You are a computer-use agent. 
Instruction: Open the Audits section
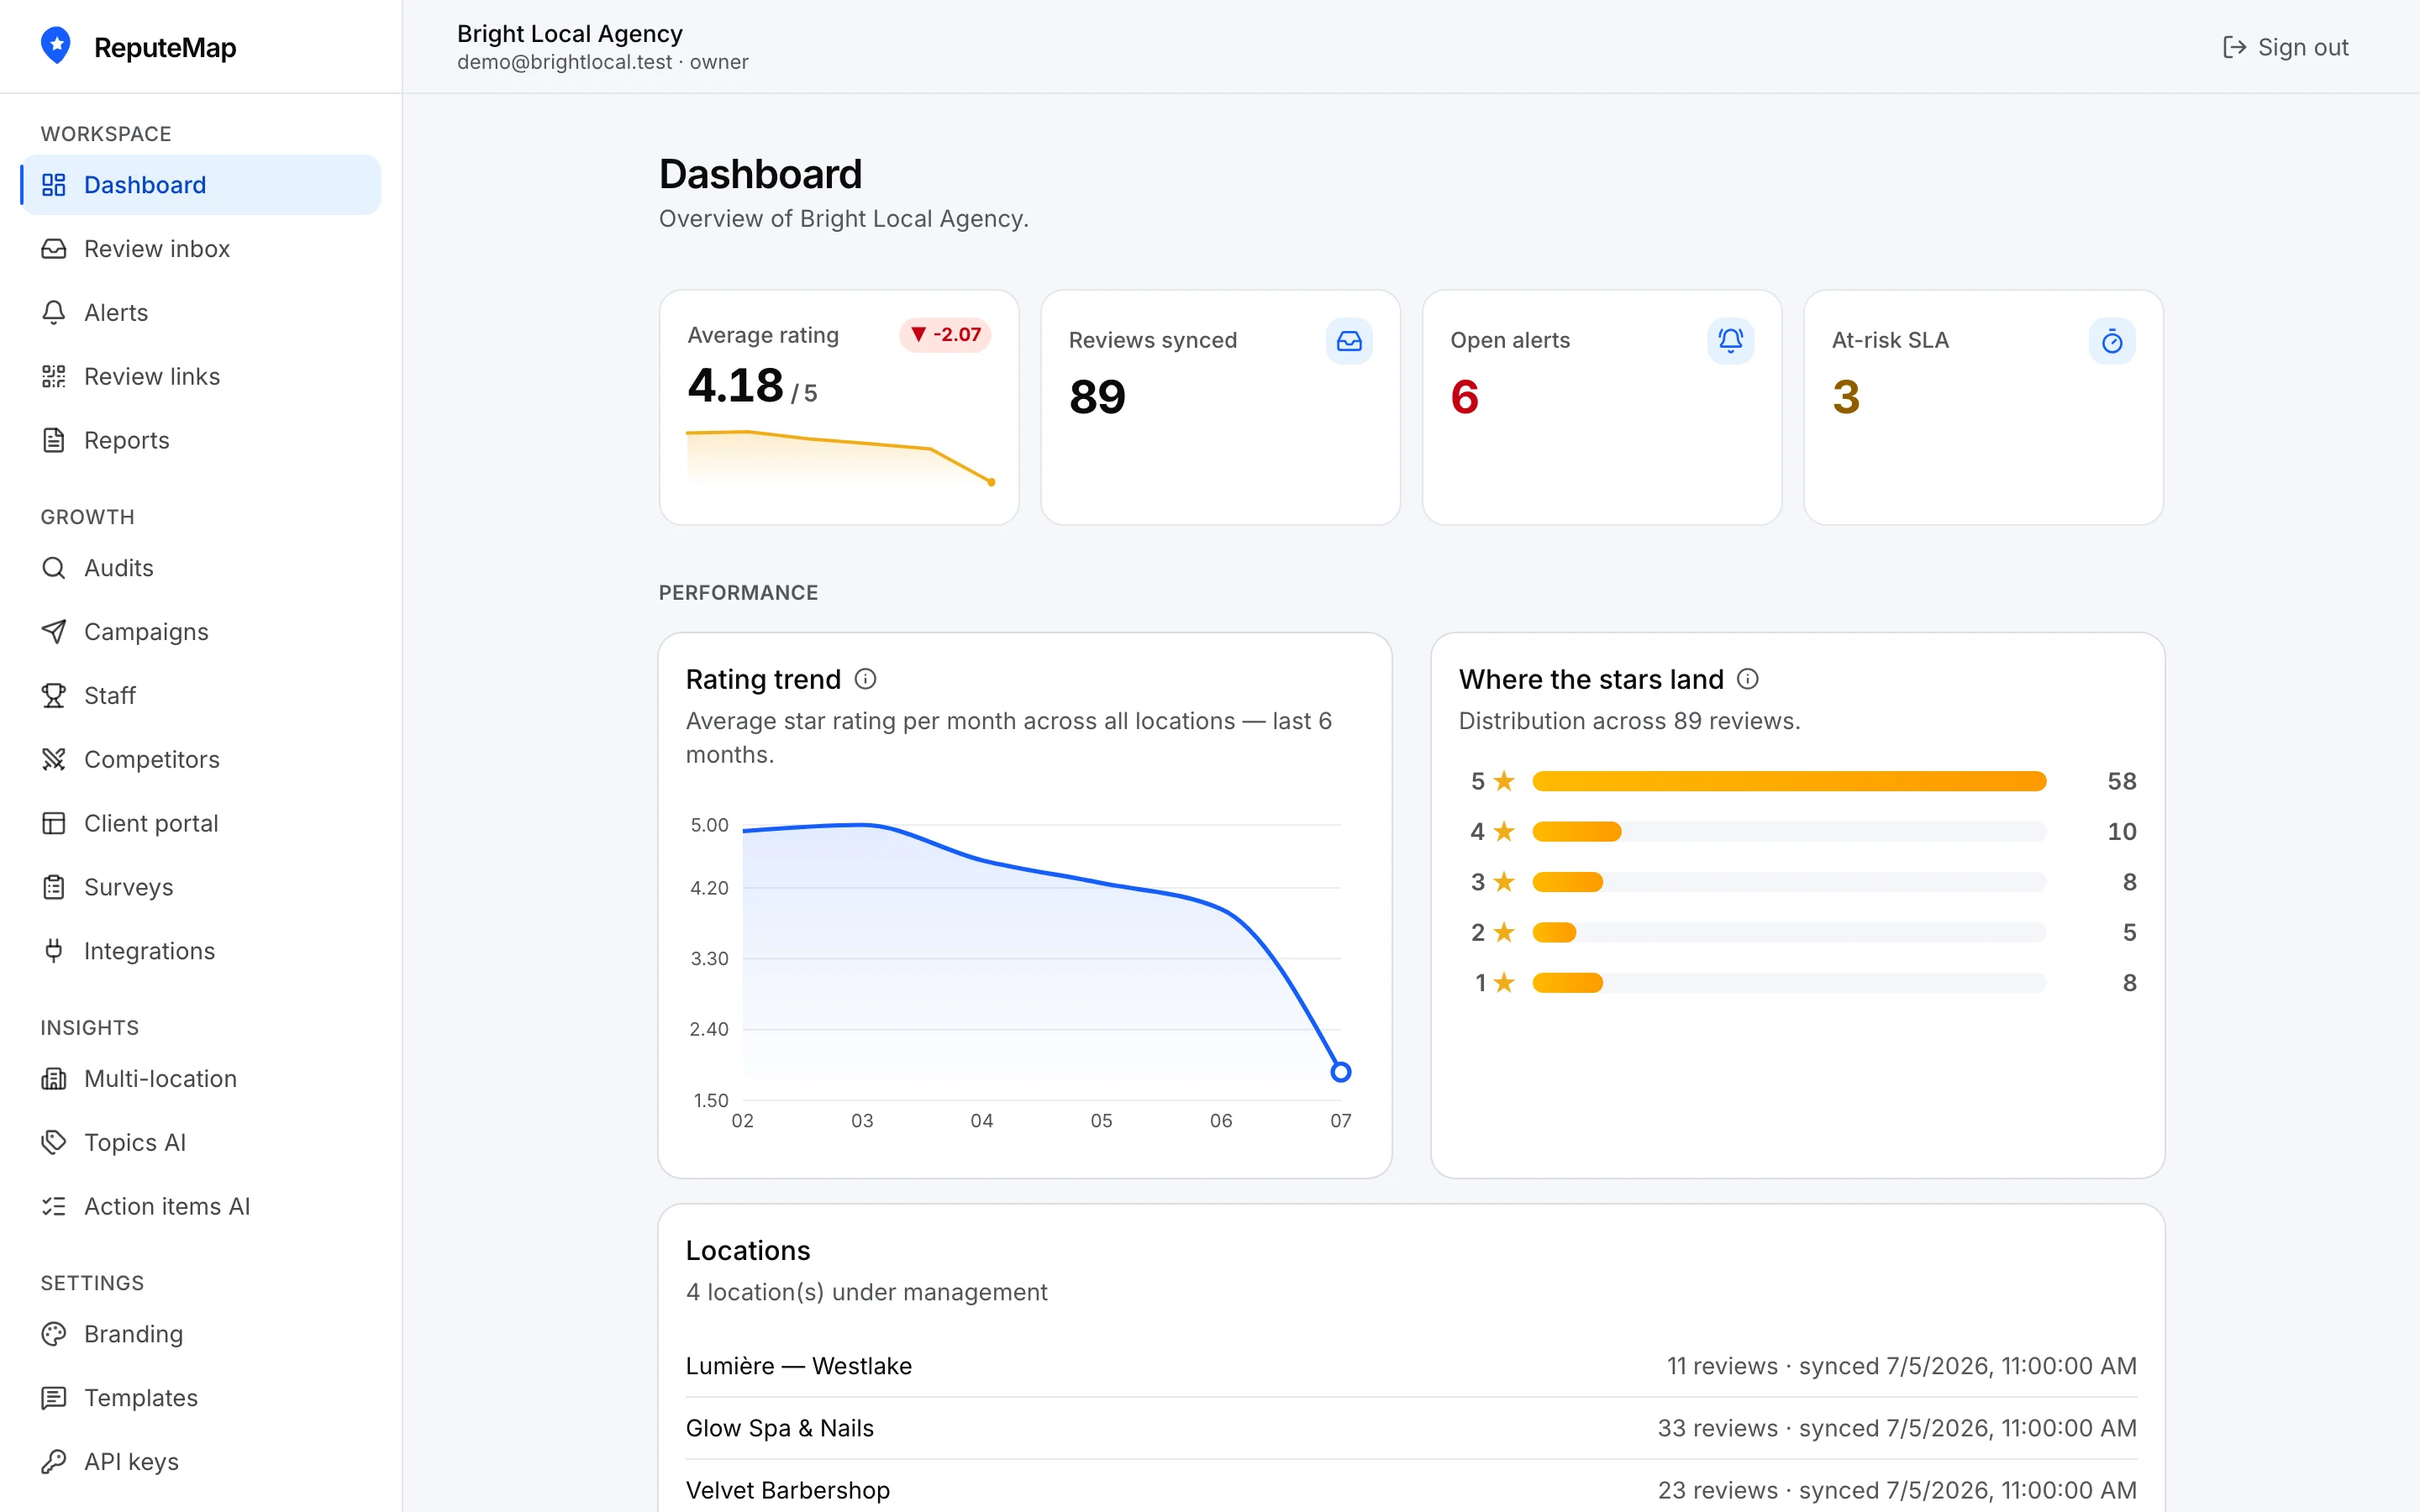coord(201,568)
